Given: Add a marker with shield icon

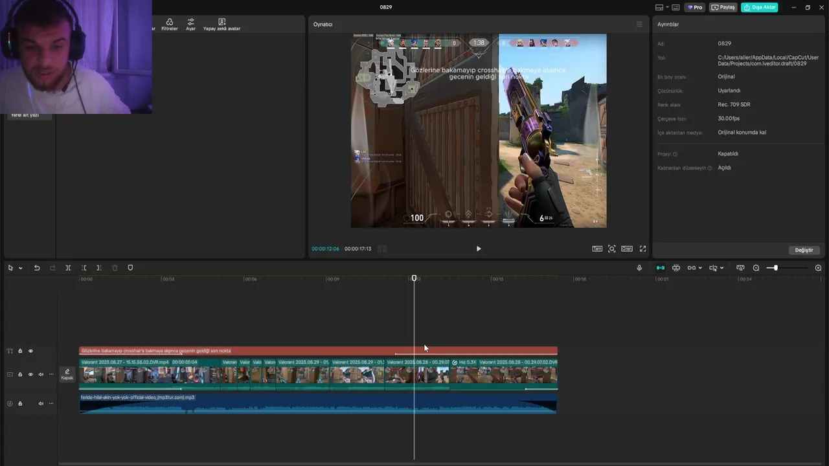Looking at the screenshot, I should point(130,268).
